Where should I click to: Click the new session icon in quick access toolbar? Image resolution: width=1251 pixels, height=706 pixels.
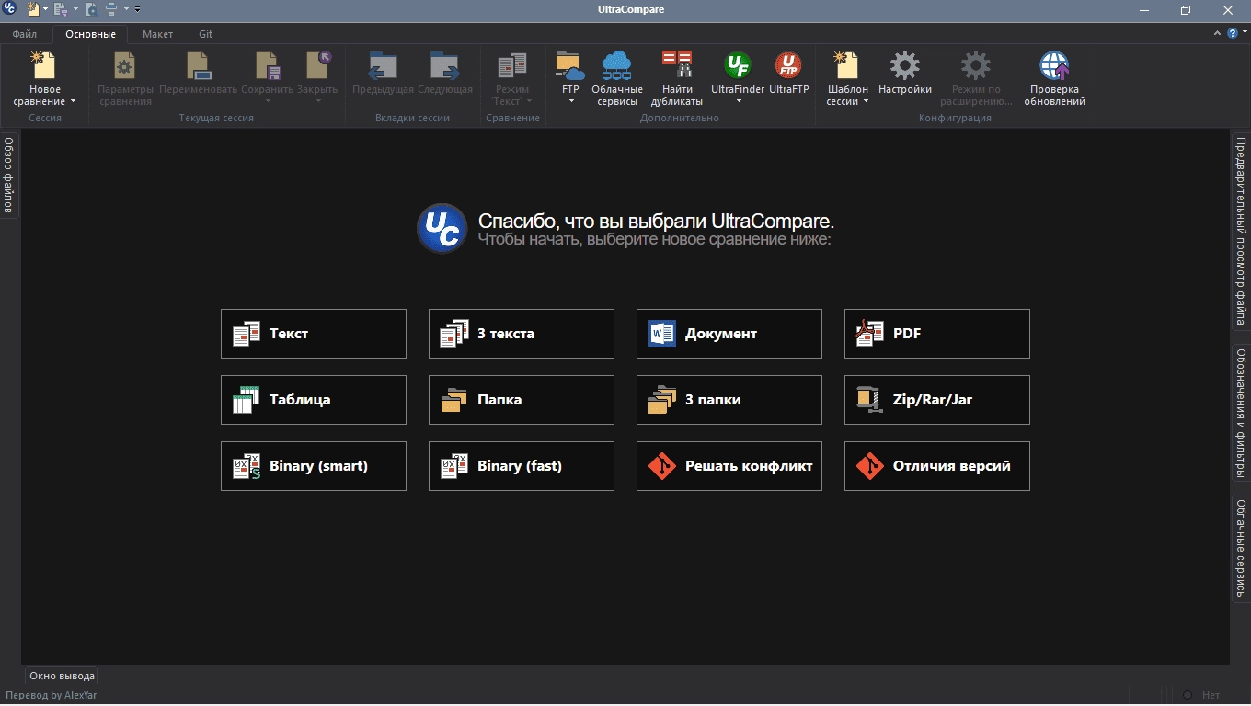pyautogui.click(x=33, y=9)
